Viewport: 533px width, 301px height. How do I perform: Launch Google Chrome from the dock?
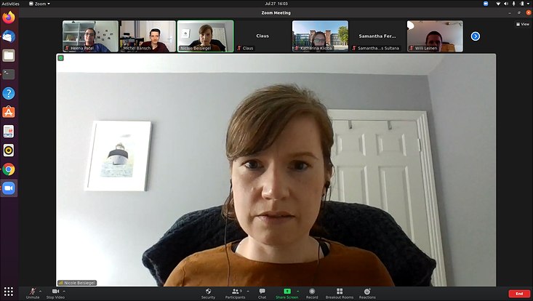click(9, 169)
